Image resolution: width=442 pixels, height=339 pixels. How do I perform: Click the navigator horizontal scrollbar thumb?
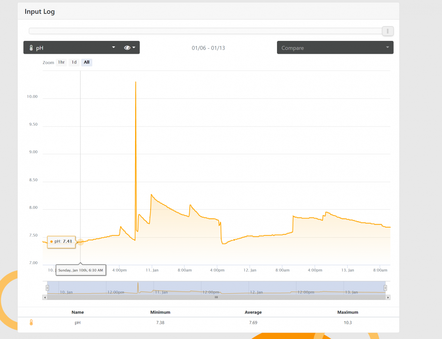(216, 297)
